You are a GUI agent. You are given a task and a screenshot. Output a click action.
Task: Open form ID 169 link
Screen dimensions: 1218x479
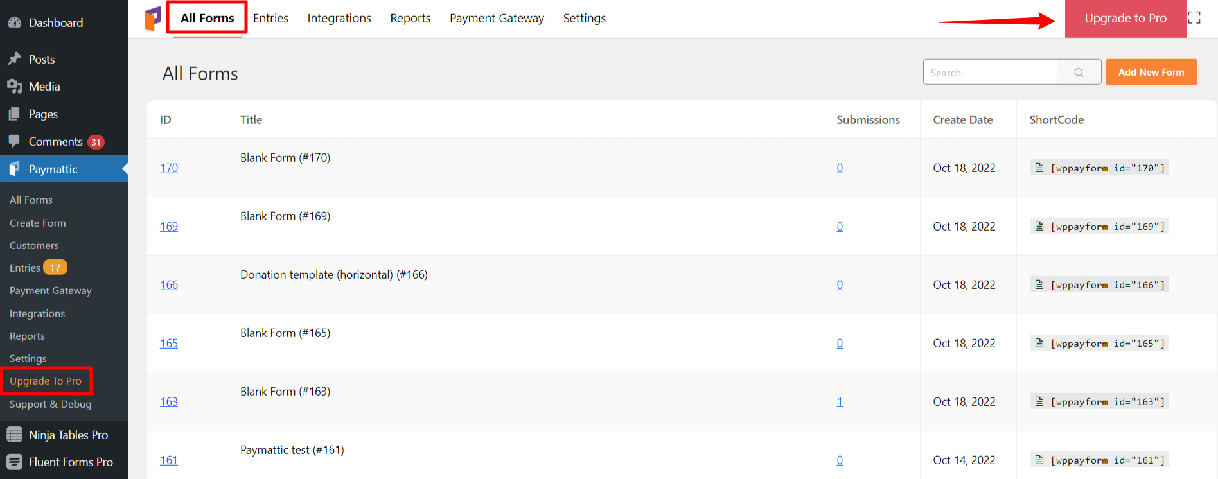click(169, 226)
